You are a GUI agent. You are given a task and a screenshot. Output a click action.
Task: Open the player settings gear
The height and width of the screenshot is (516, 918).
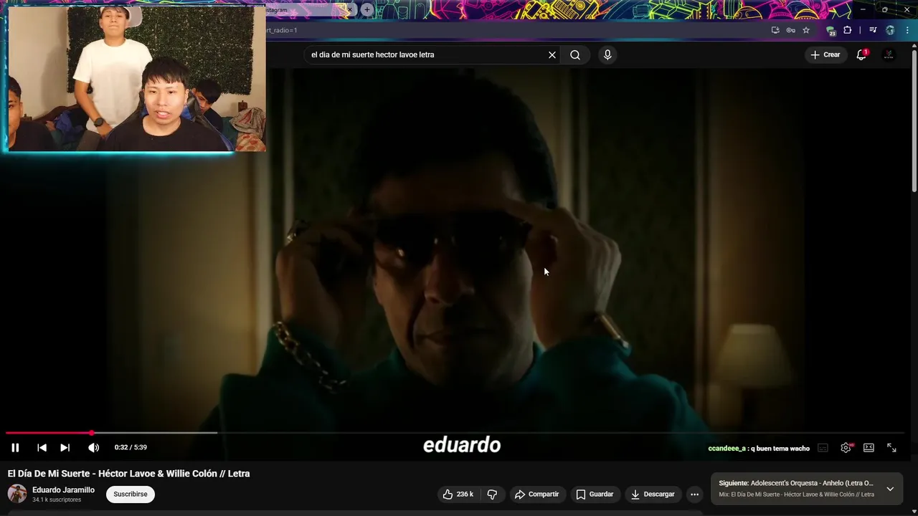(x=846, y=448)
